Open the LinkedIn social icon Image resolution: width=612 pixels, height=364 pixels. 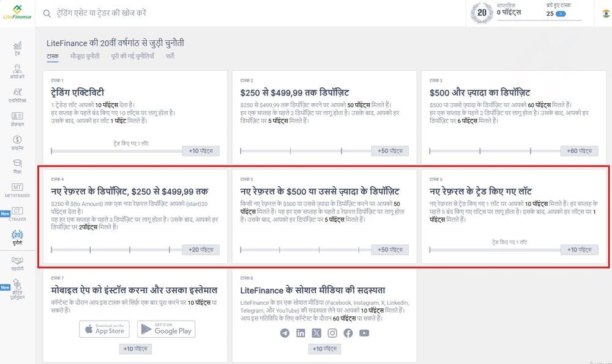[x=300, y=333]
